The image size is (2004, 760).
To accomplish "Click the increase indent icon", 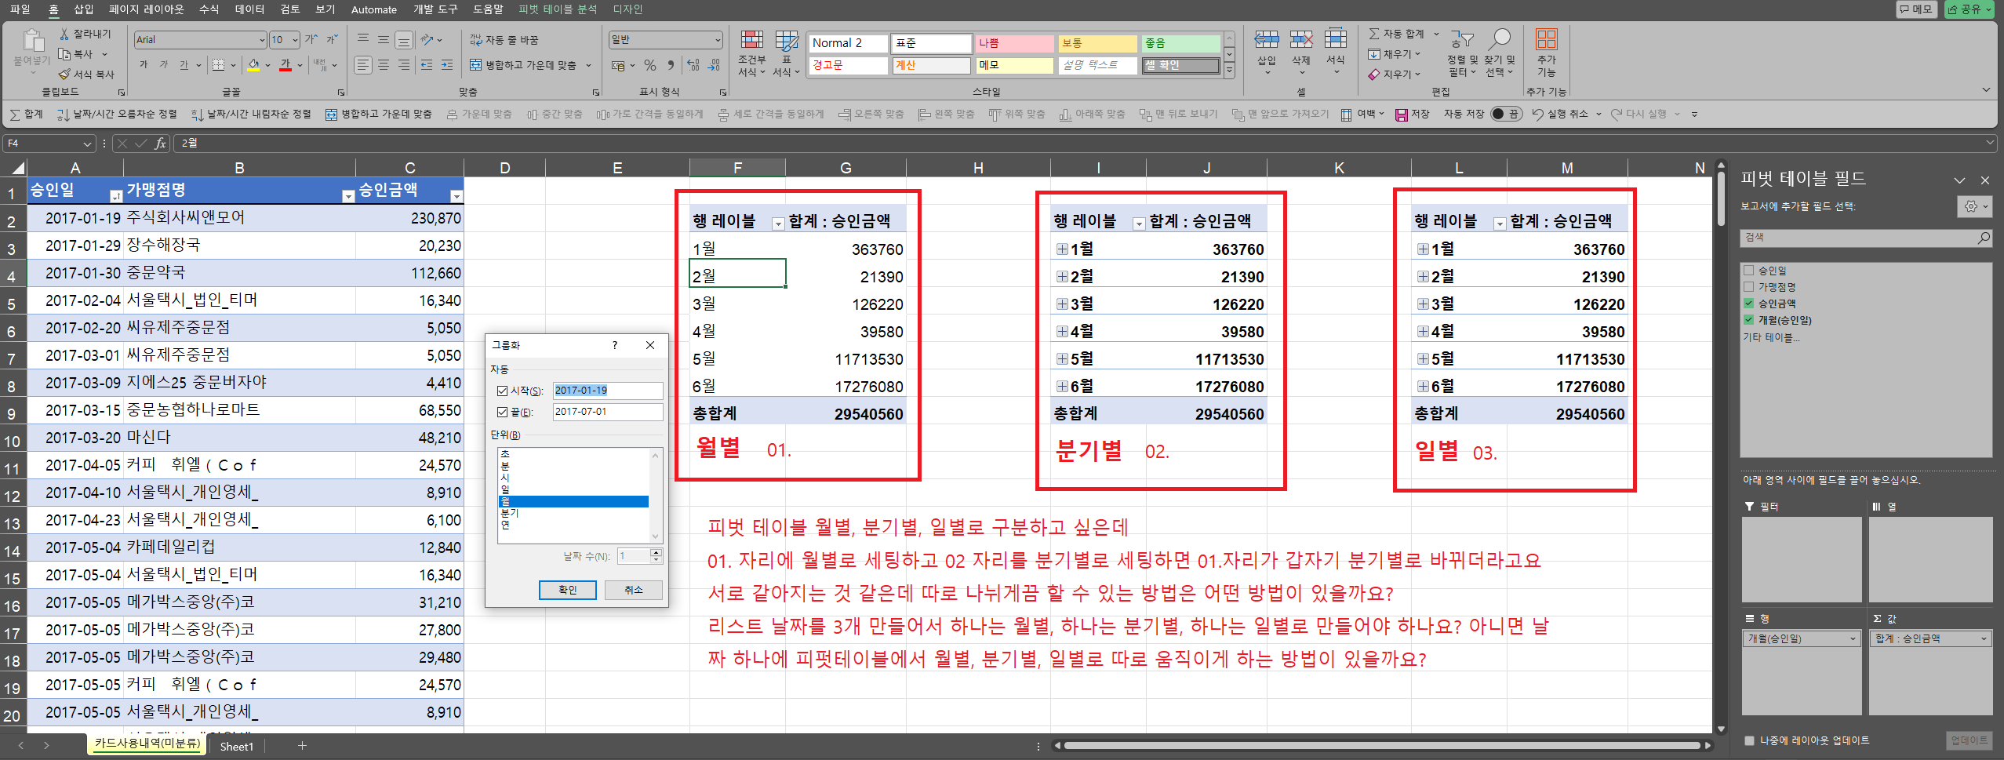I will tap(446, 65).
